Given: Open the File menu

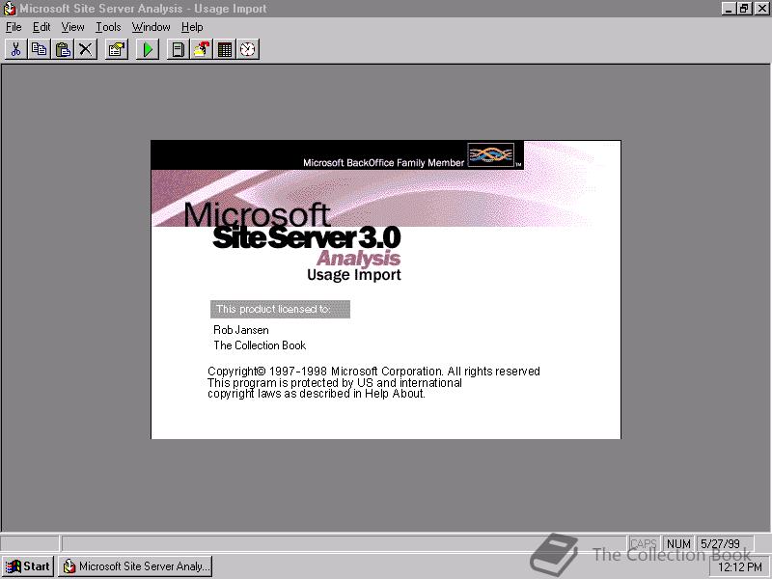Looking at the screenshot, I should [x=14, y=27].
